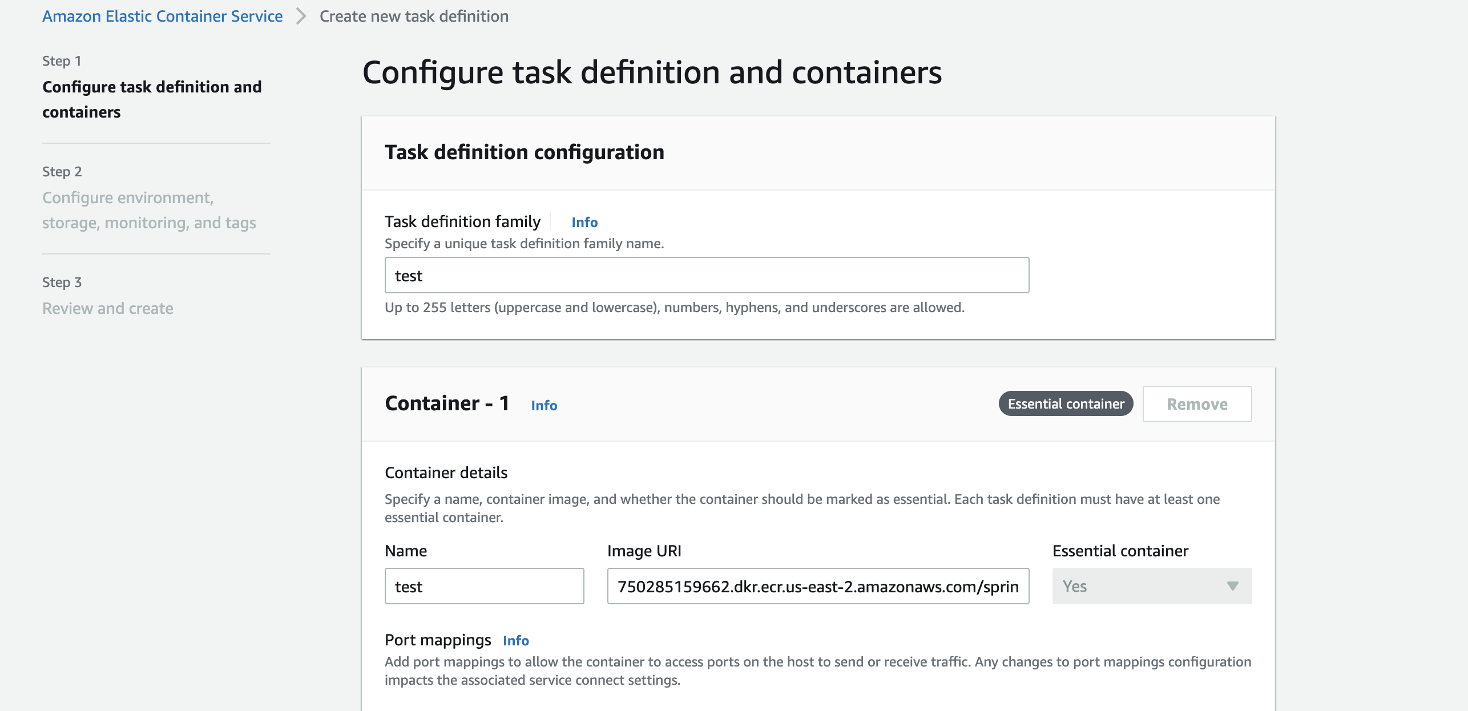Click the Create new task definition breadcrumb

point(414,16)
